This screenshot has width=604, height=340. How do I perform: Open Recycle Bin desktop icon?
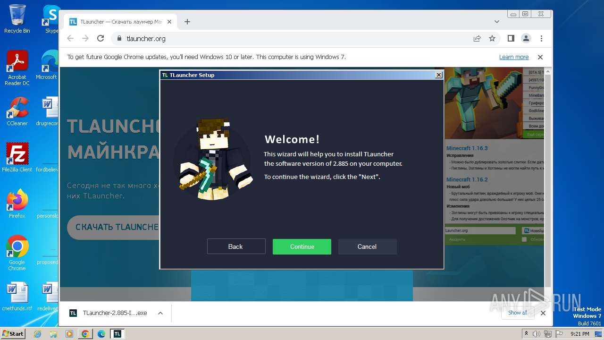[x=17, y=19]
